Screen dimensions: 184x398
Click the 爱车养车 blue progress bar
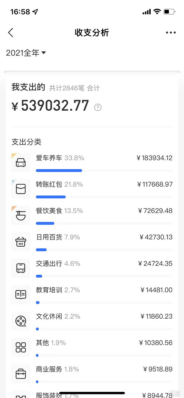tap(59, 170)
